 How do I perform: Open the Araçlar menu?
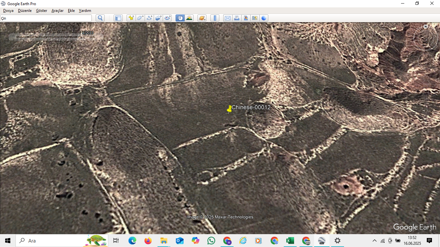point(57,11)
